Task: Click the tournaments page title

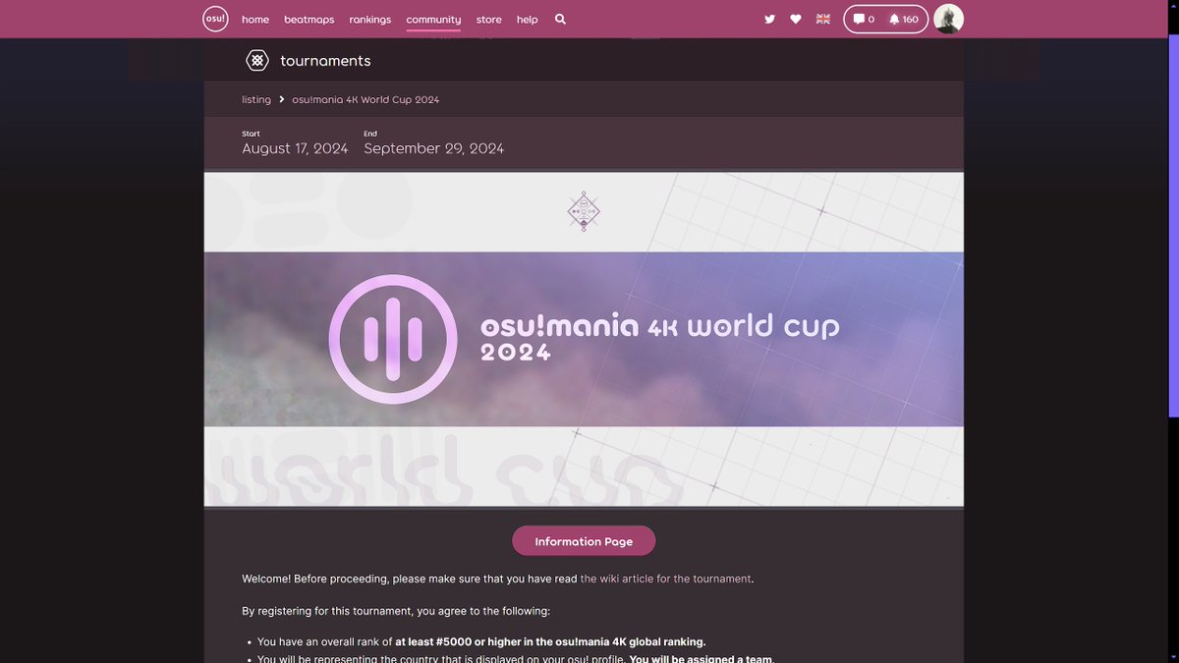Action: pos(325,61)
